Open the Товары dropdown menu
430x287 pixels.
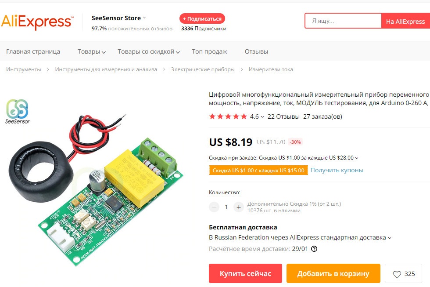(x=91, y=51)
